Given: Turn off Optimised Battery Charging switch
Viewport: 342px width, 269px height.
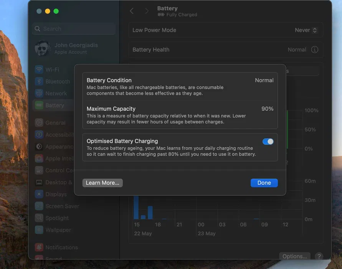Looking at the screenshot, I should tap(268, 141).
